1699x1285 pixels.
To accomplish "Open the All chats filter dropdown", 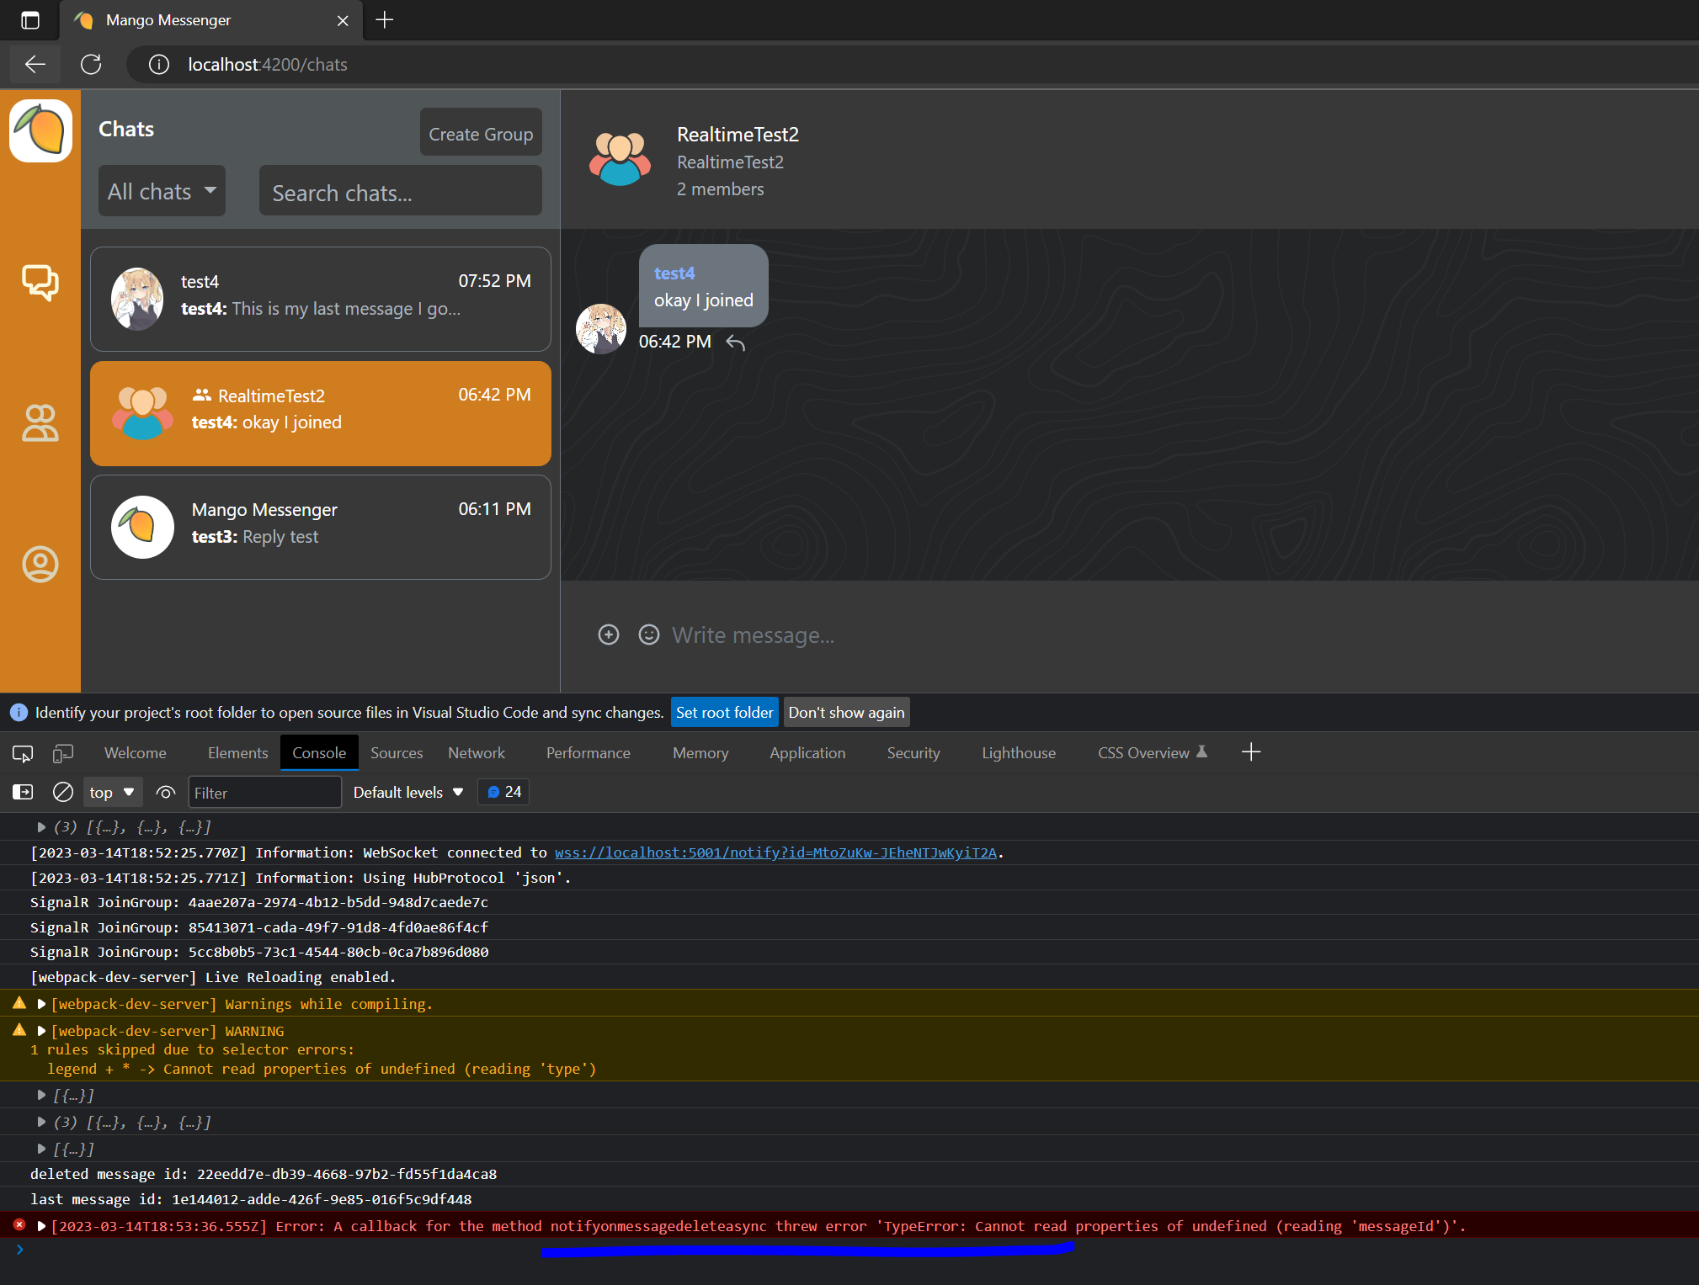I will tap(162, 191).
